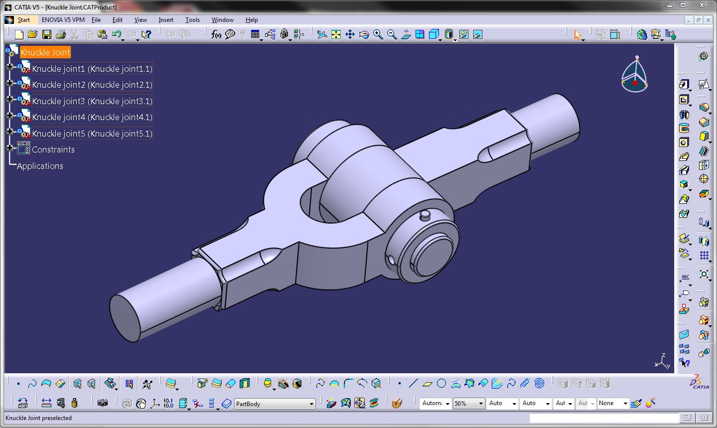Open the Tools menu

(x=192, y=20)
